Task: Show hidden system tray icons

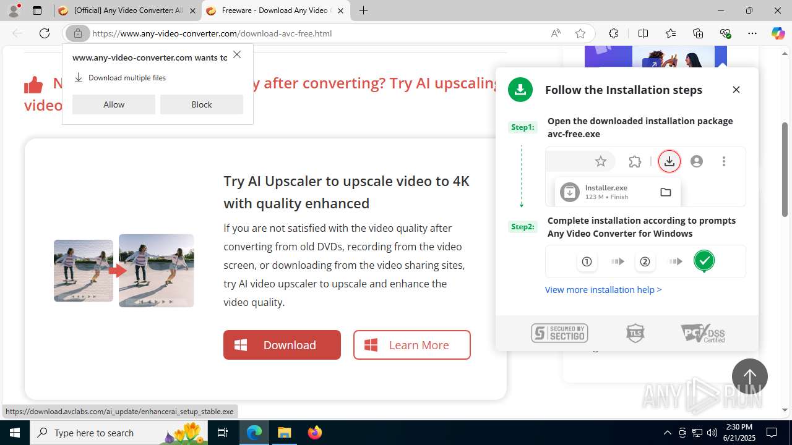Action: coord(667,433)
